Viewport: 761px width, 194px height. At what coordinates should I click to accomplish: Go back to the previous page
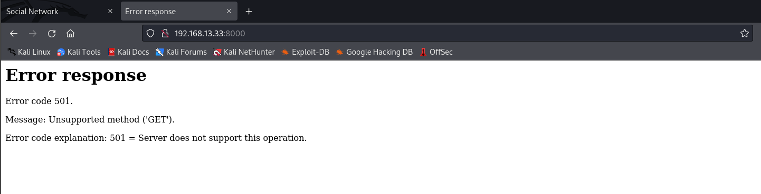coord(14,33)
